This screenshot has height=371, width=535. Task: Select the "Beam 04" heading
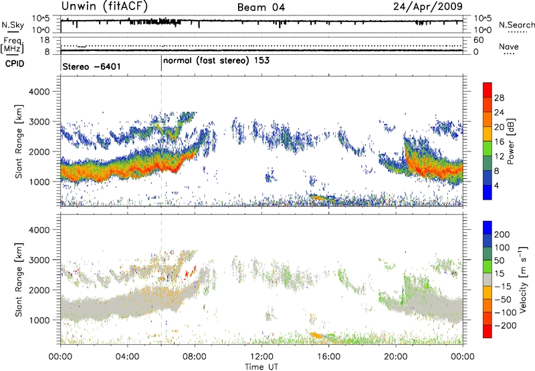pos(261,7)
